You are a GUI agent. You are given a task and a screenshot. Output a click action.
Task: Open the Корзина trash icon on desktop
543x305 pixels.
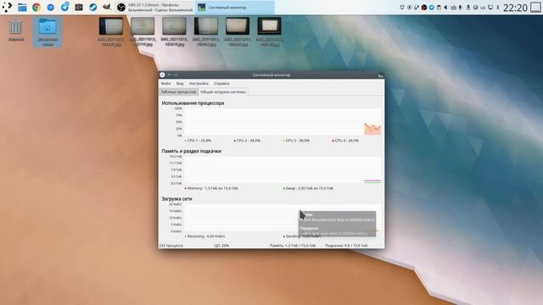[x=16, y=30]
